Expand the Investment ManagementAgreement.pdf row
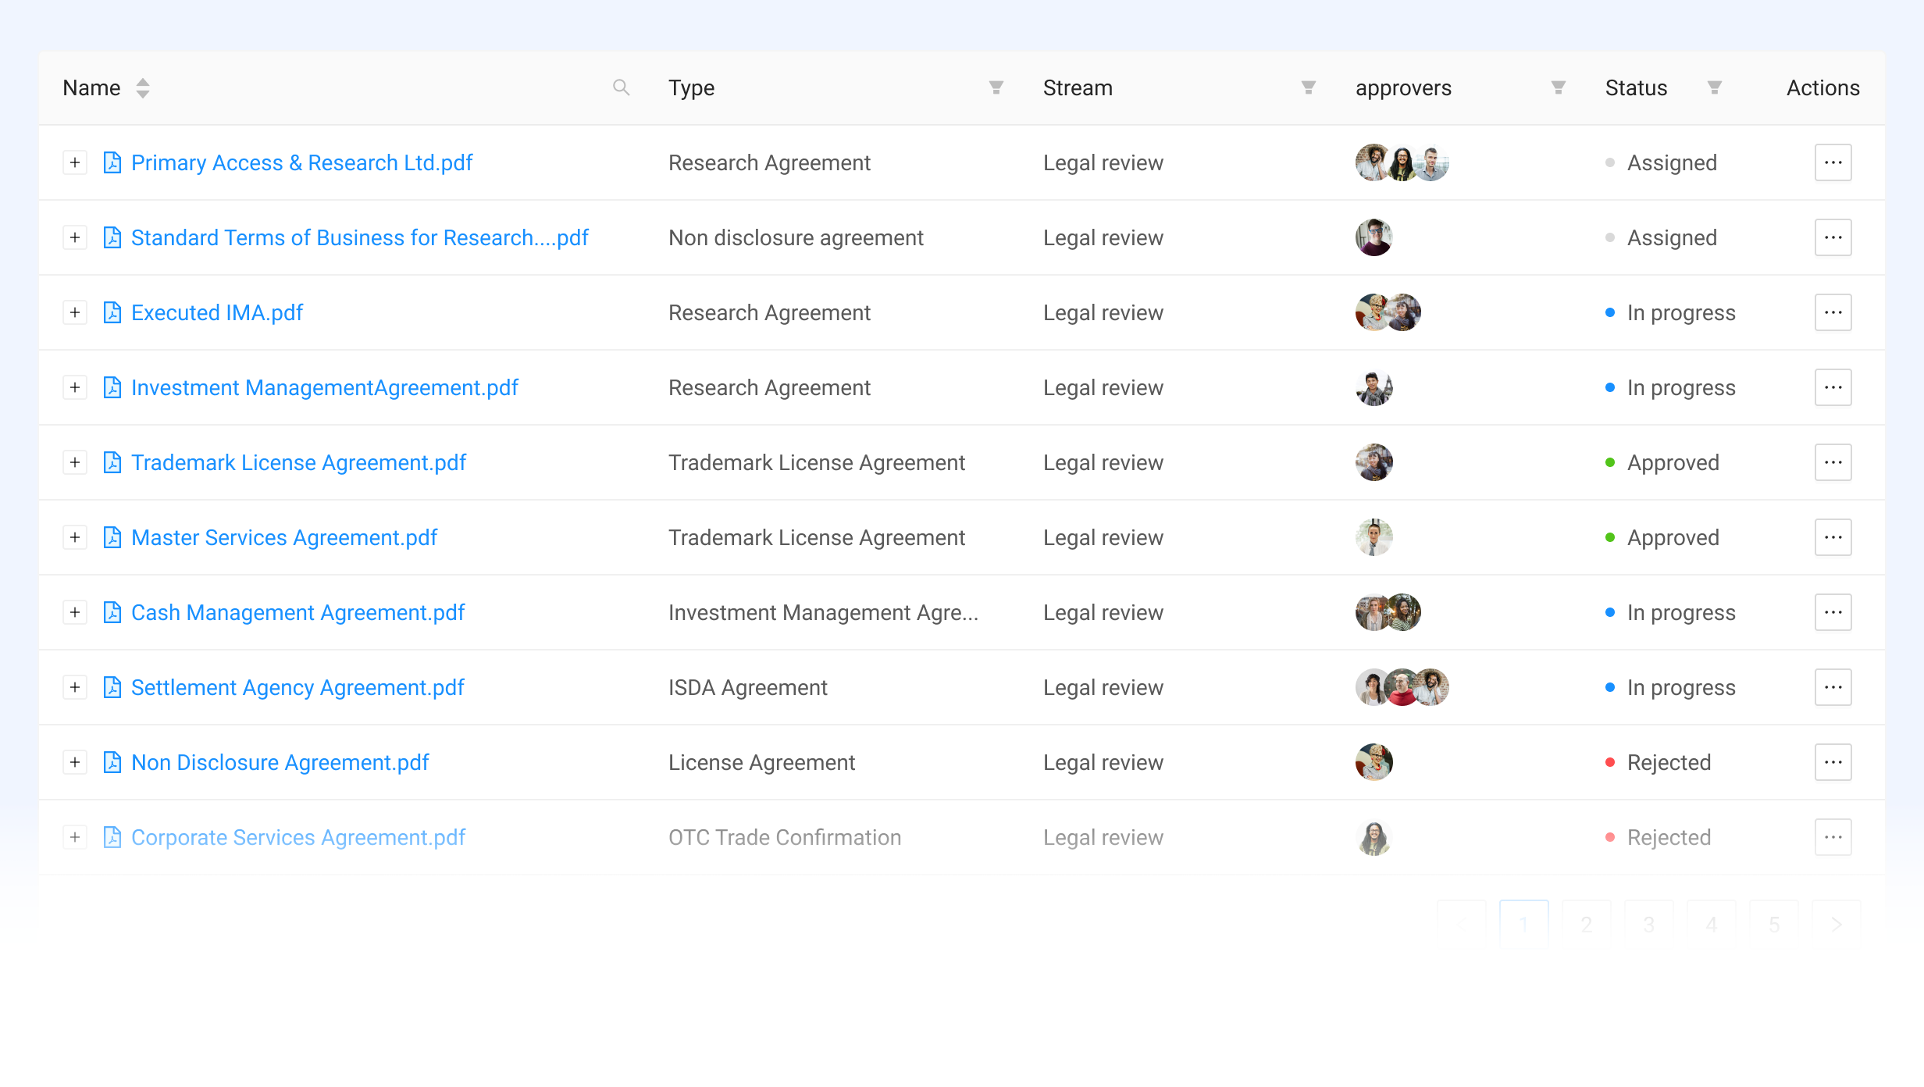1924x1087 pixels. [75, 387]
